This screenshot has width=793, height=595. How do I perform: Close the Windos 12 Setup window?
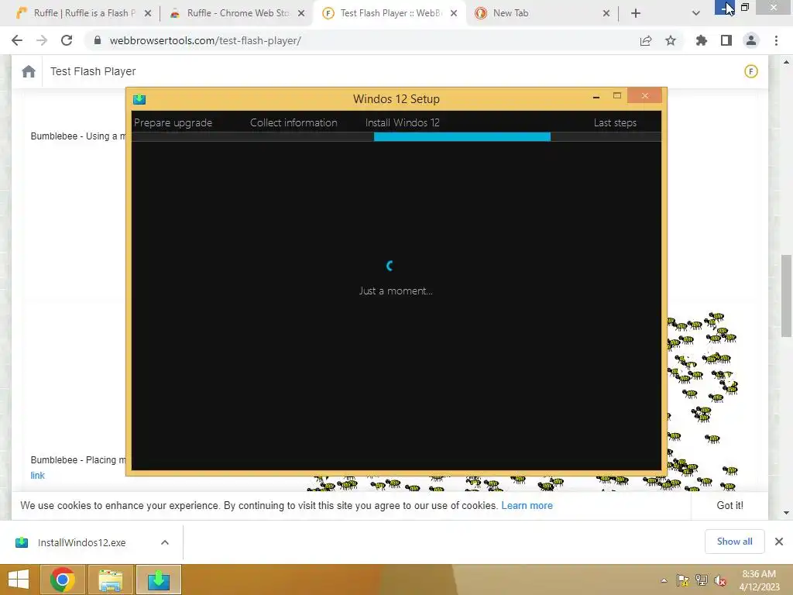[645, 95]
